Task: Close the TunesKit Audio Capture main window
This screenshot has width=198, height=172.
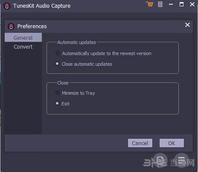Action: pyautogui.click(x=192, y=4)
